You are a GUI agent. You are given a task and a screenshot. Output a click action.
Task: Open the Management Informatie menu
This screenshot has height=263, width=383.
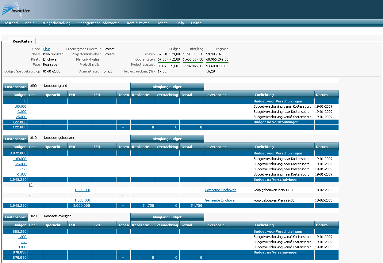click(98, 23)
